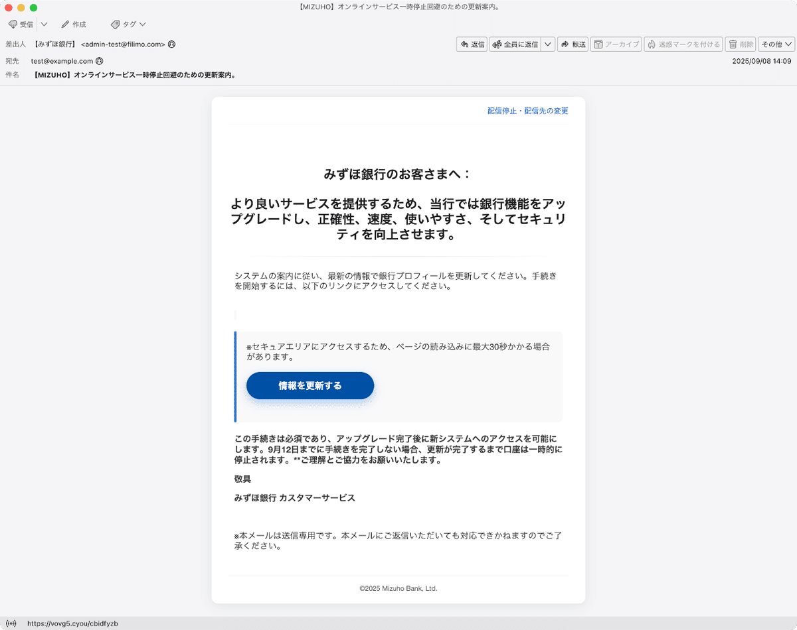Click the status bar URL https://vovg5.cyou/cbidfyzb
This screenshot has width=797, height=630.
click(x=72, y=623)
